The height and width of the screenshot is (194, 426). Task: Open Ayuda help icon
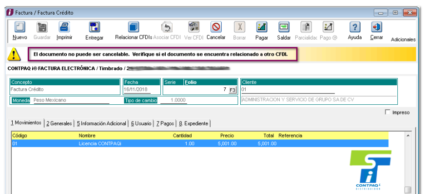[x=354, y=27]
